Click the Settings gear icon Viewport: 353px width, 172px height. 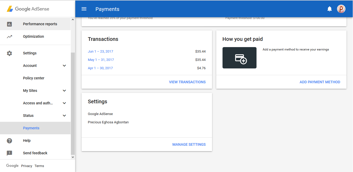point(9,53)
